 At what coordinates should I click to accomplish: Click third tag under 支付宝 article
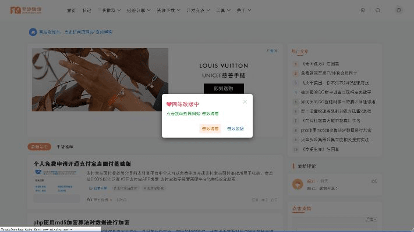pyautogui.click(x=154, y=188)
